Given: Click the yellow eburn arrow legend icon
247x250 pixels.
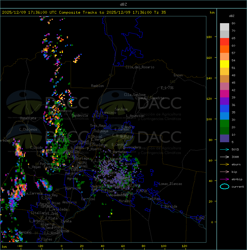Looking at the screenshot, I should point(224,164).
